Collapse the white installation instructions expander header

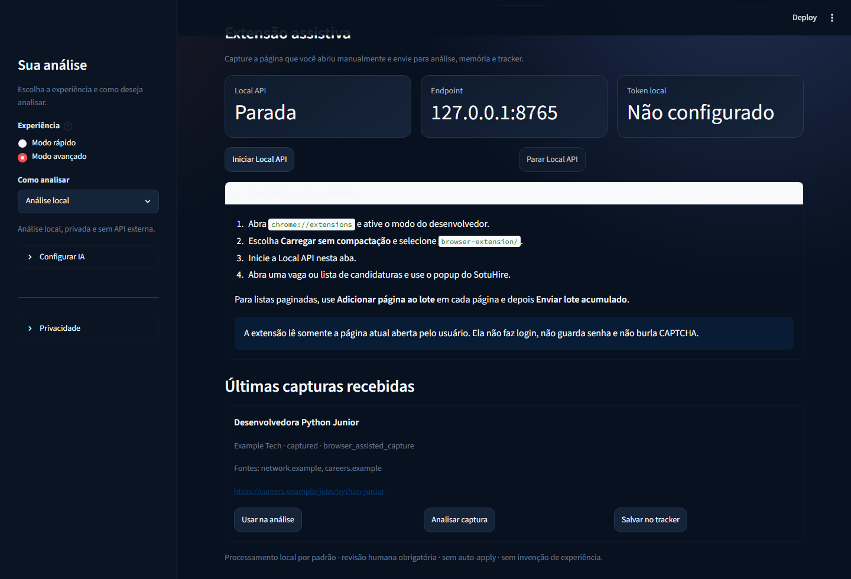tap(514, 193)
